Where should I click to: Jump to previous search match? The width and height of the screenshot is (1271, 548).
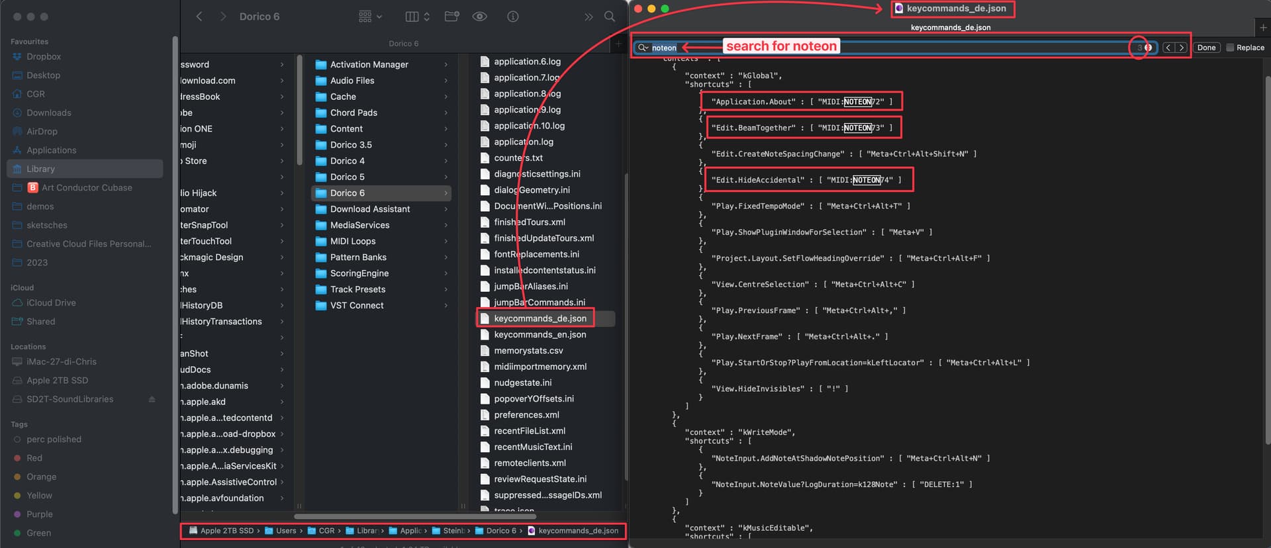(x=1168, y=48)
